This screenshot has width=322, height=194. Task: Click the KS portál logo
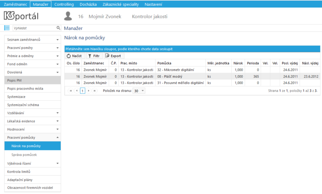21,16
